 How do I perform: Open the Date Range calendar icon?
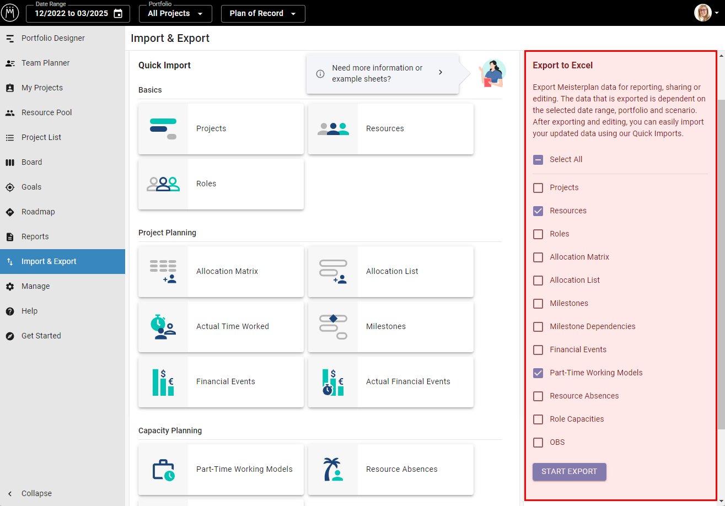118,14
